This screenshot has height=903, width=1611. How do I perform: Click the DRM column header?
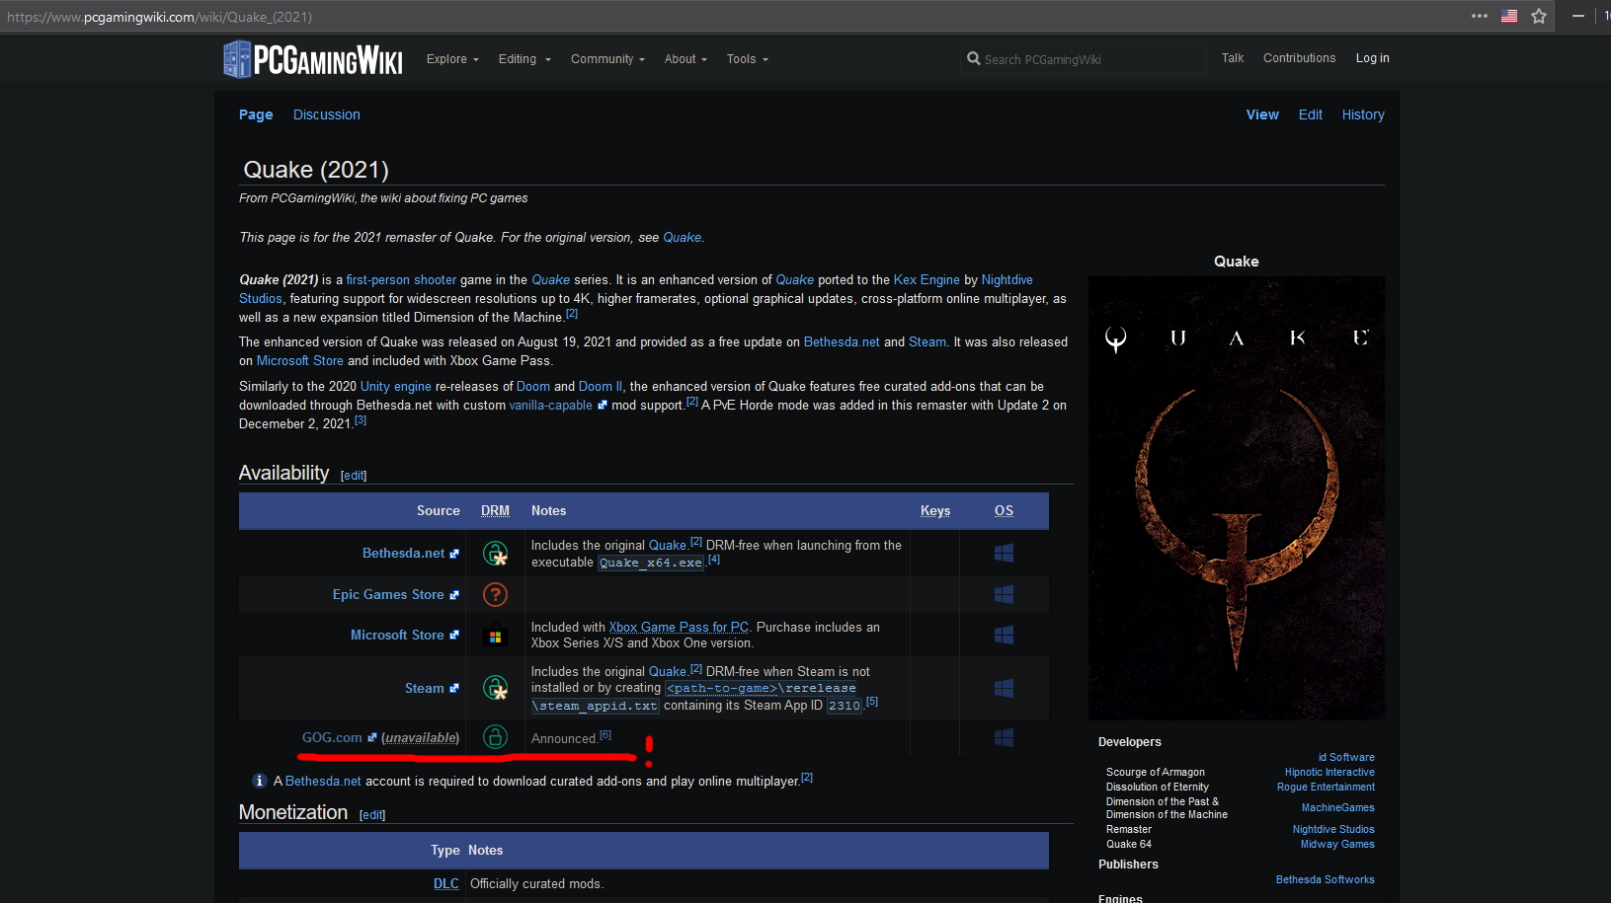point(495,510)
